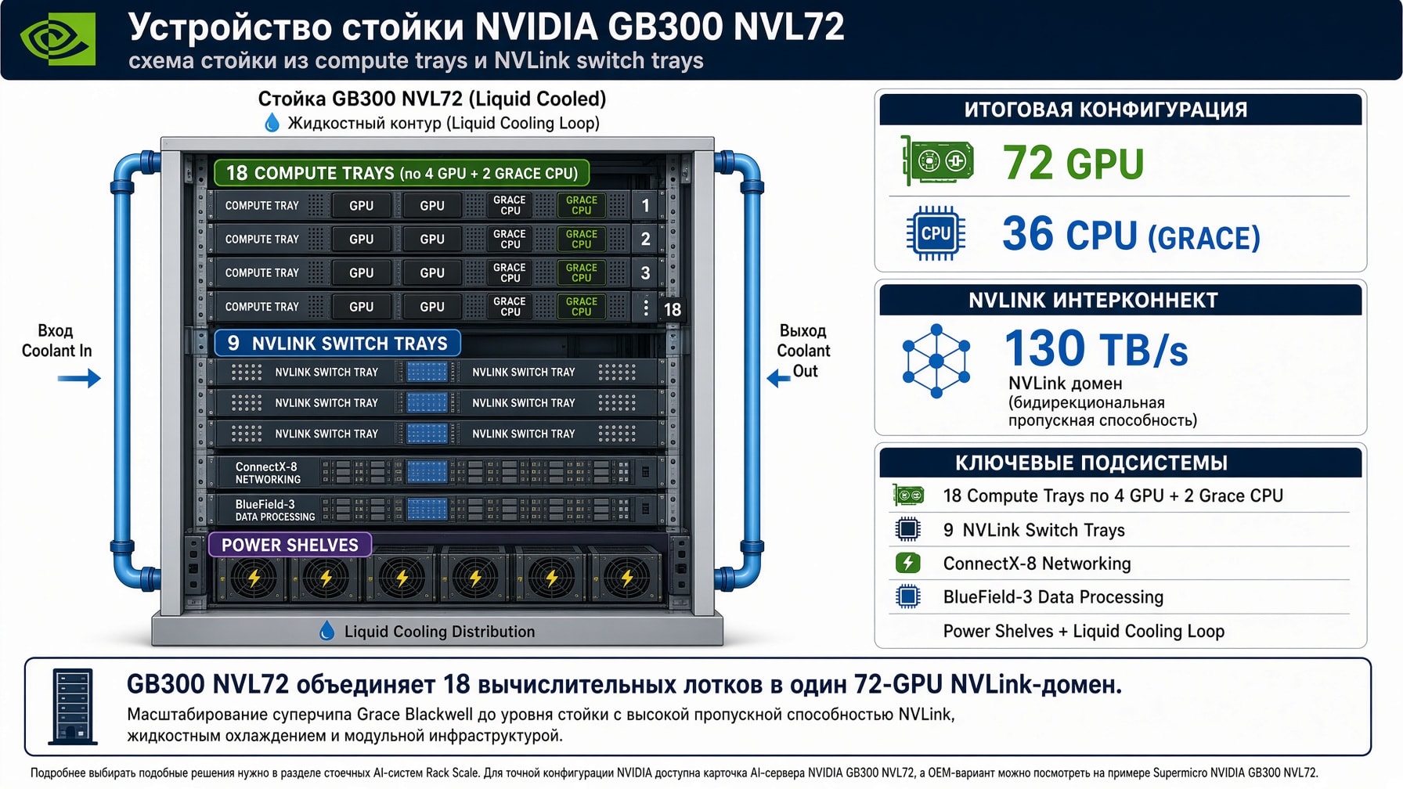
Task: Click Power Shelves + Liquid Cooling Loop row
Action: tap(1120, 631)
